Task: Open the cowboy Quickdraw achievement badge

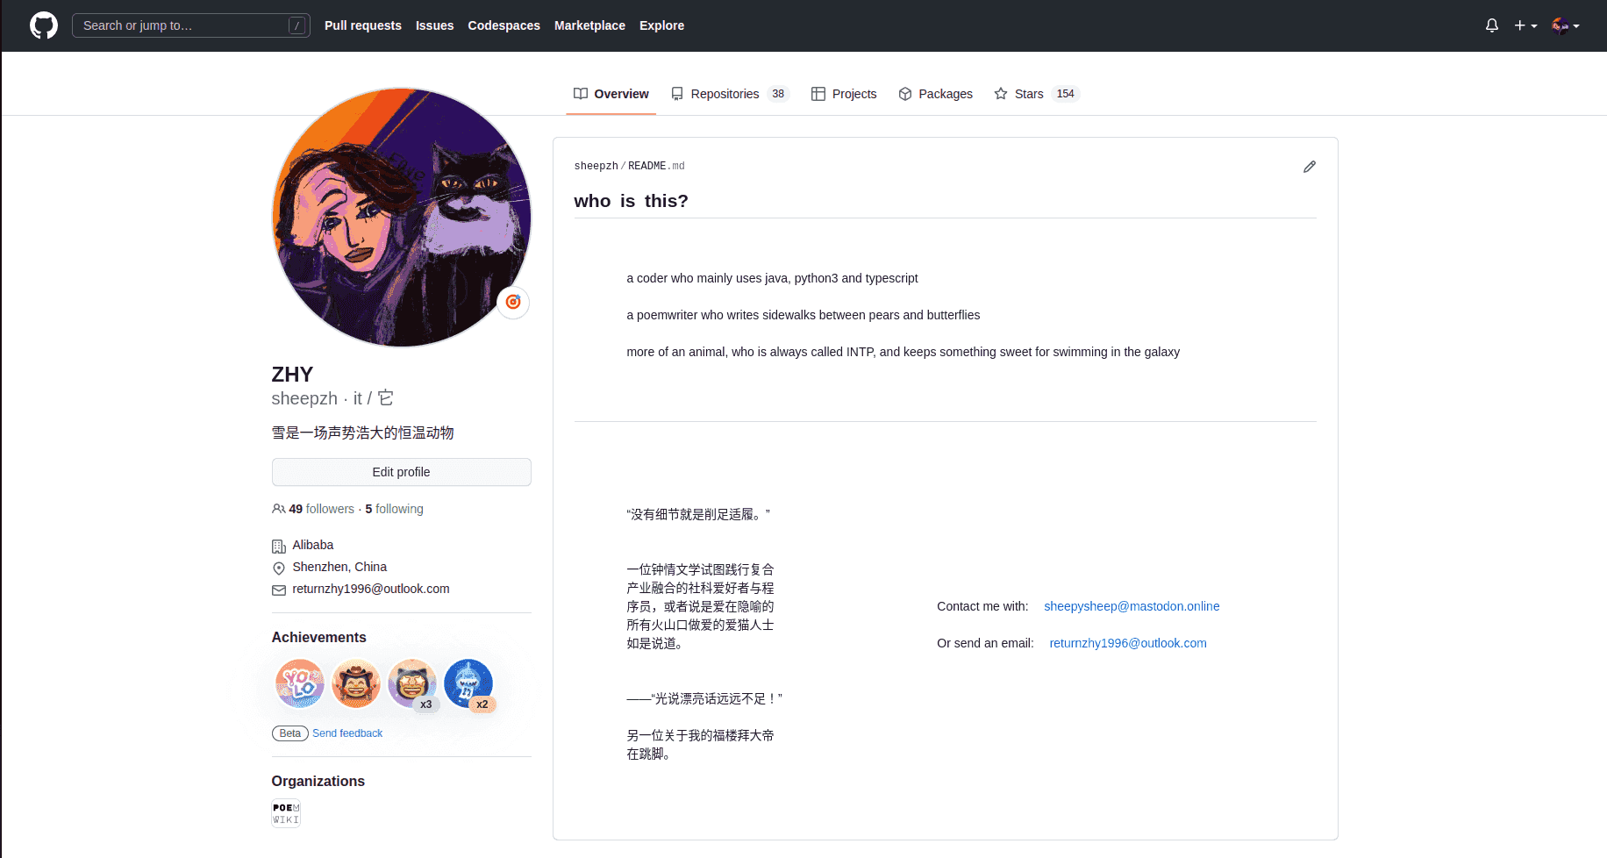Action: pos(356,683)
